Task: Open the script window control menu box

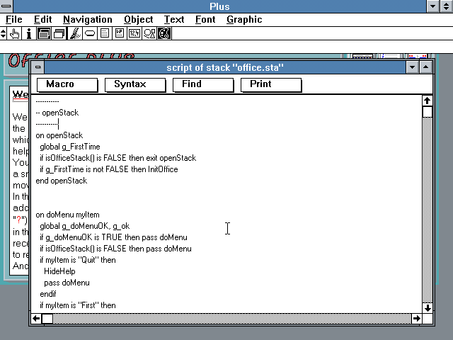Action: coord(38,67)
